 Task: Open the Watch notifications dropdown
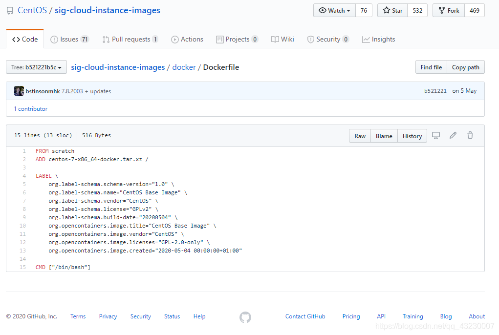pos(334,10)
